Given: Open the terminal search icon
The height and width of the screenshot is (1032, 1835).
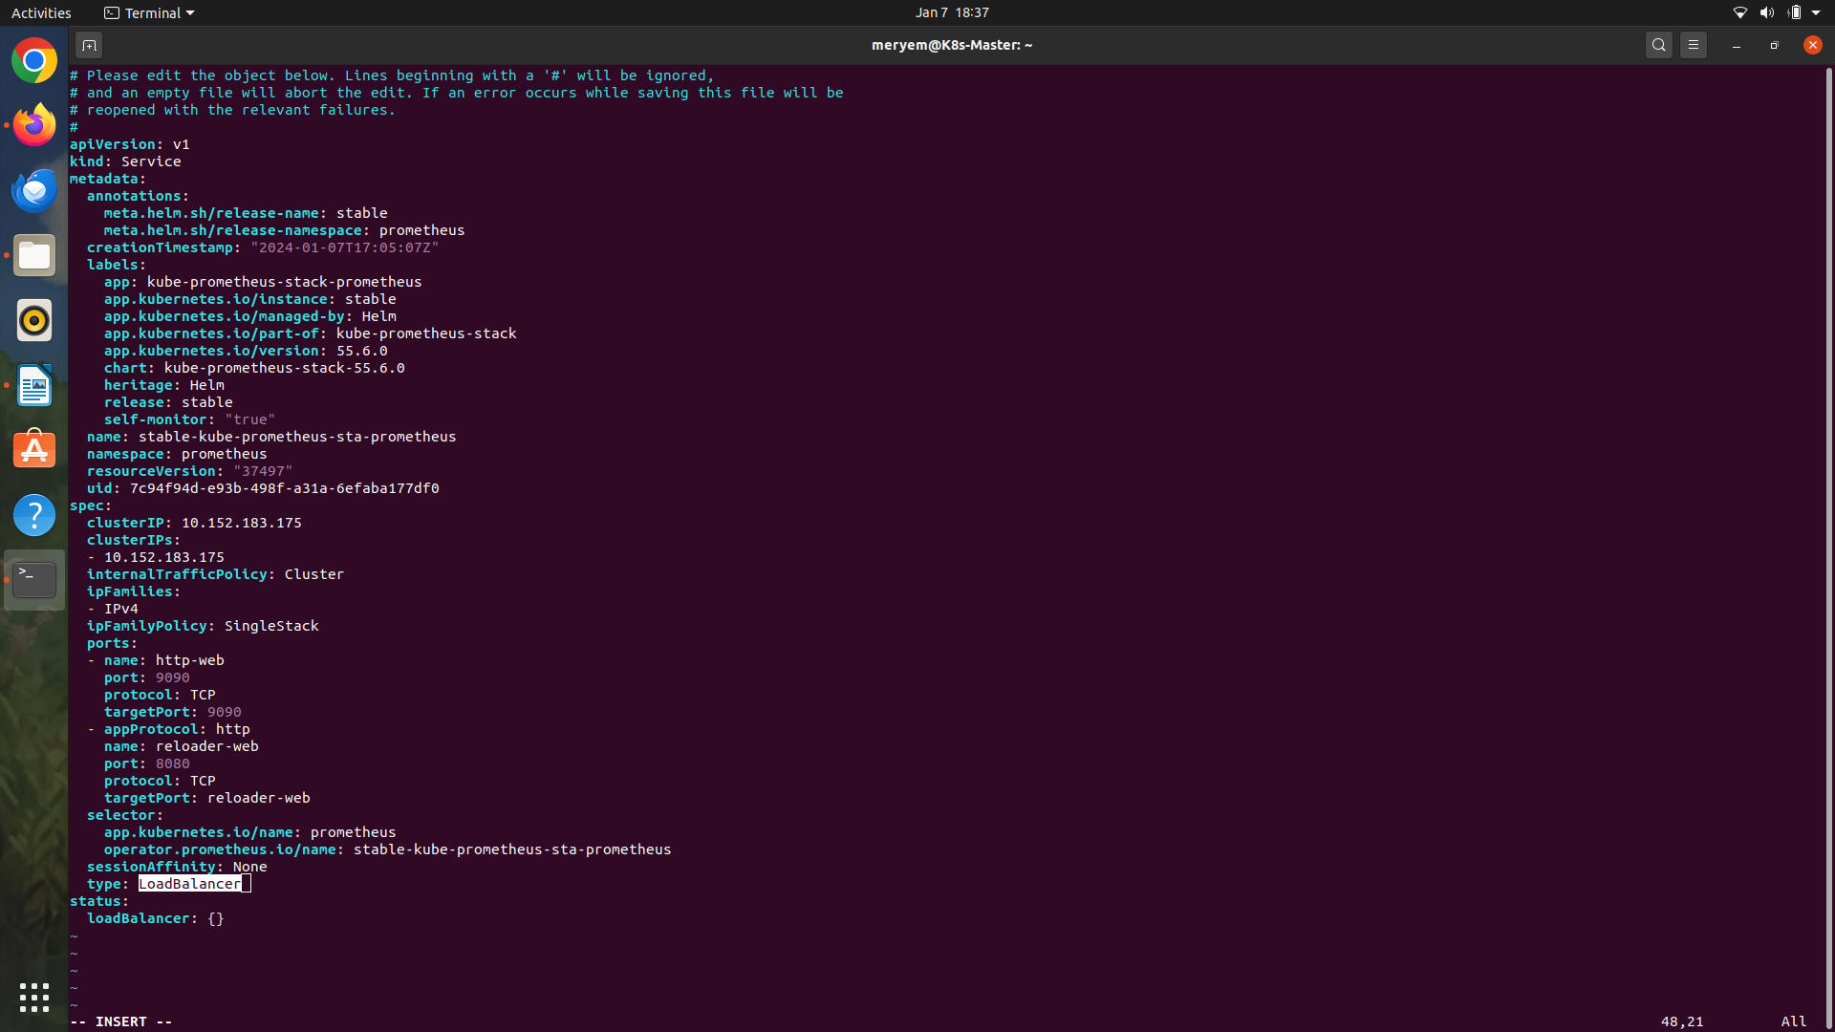Looking at the screenshot, I should coord(1659,45).
